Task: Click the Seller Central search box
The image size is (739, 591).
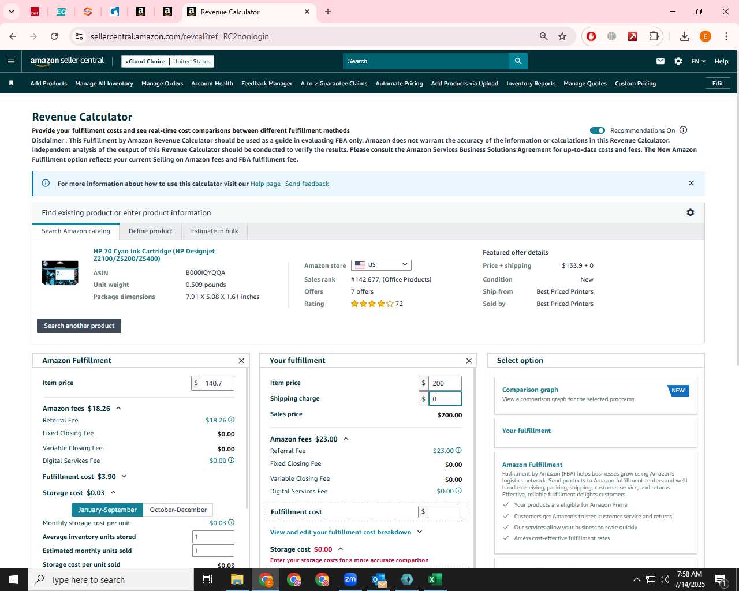Action: [426, 61]
